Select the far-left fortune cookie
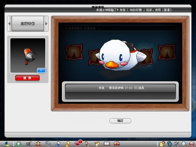This screenshot has height=147, width=196. point(74,52)
